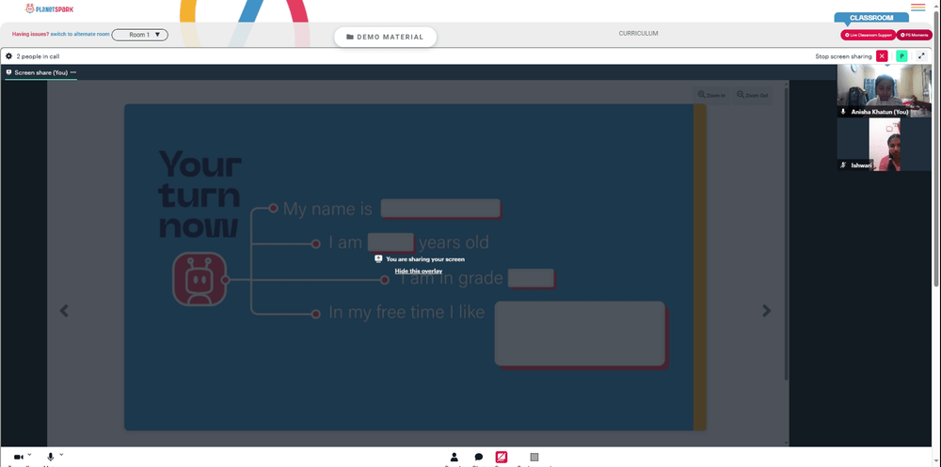Click the robot icon on slide
941x467 pixels.
[x=199, y=279]
